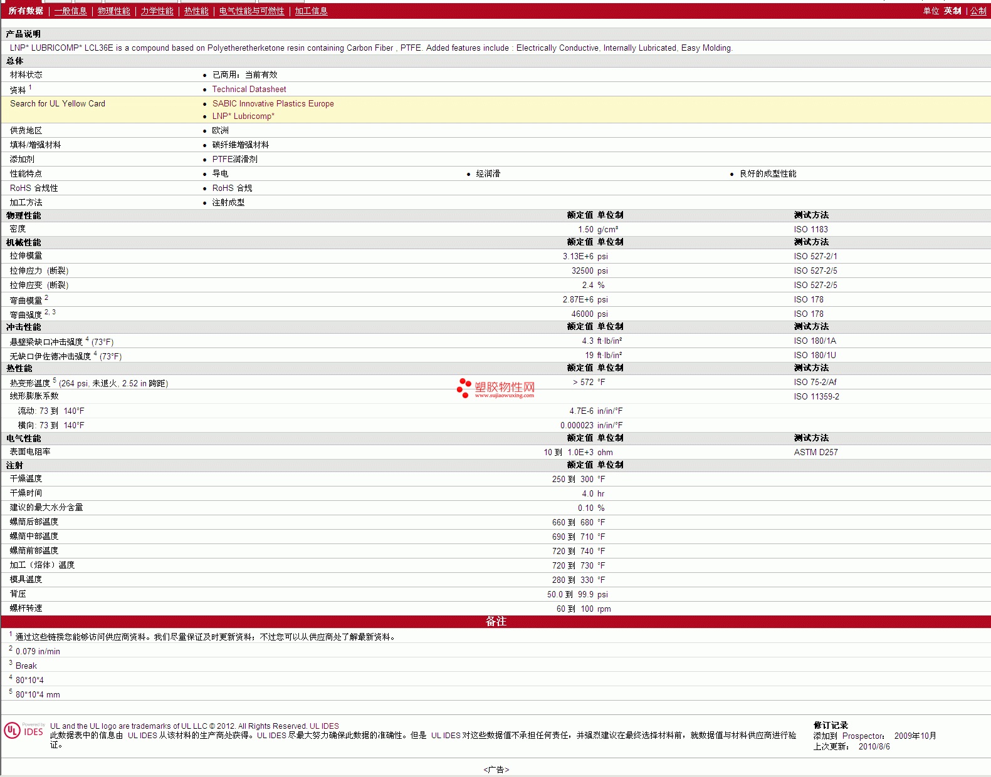Open the LNP* Lubricomp* link
Image resolution: width=991 pixels, height=777 pixels.
(x=243, y=116)
